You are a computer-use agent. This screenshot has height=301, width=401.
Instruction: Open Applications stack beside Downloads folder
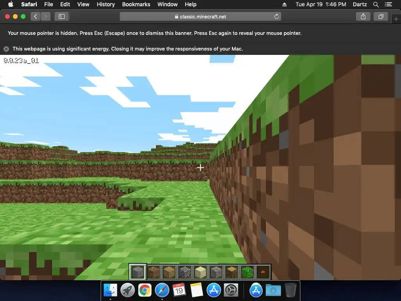(256, 290)
